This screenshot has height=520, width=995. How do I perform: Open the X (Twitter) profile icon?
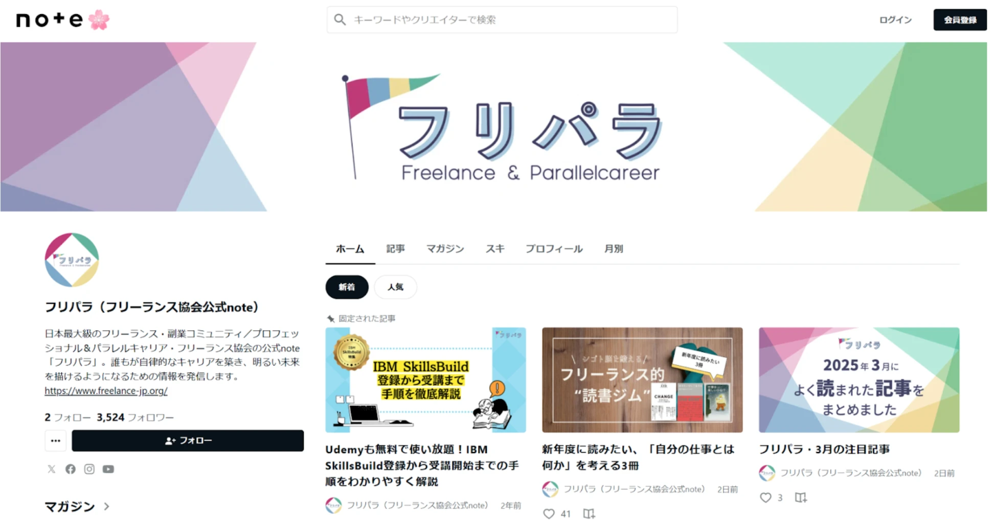point(52,469)
